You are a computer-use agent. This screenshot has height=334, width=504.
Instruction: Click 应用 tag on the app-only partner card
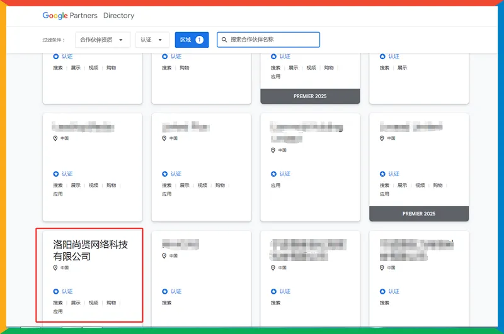point(275,185)
